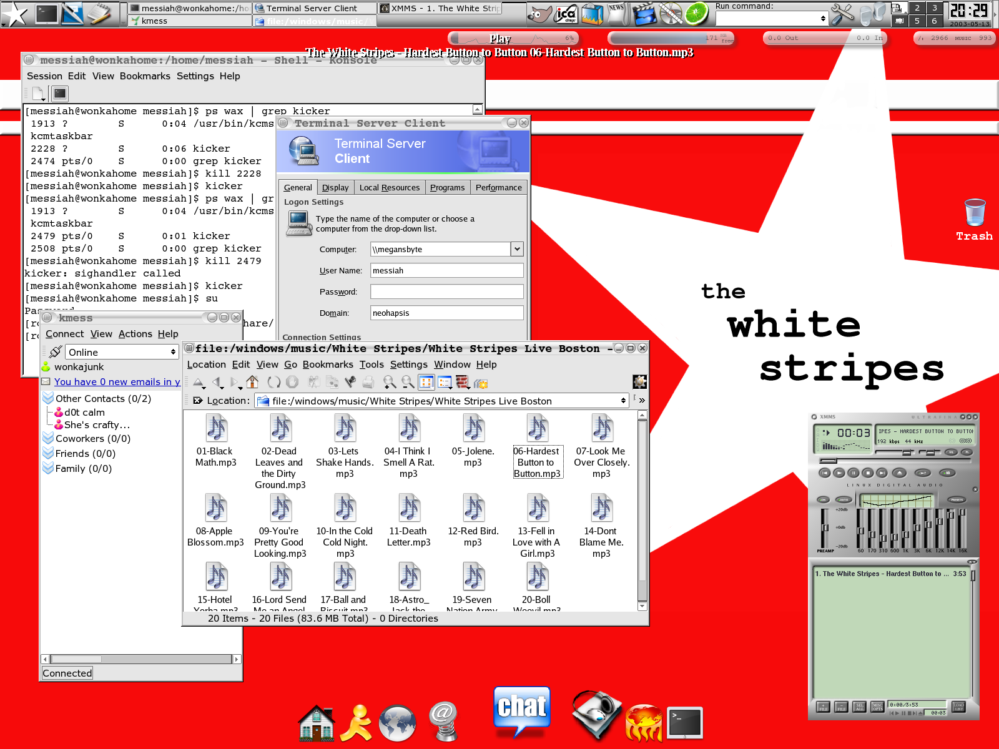
Task: Open the Computer dropdown in Terminal Server Client
Action: pos(517,249)
